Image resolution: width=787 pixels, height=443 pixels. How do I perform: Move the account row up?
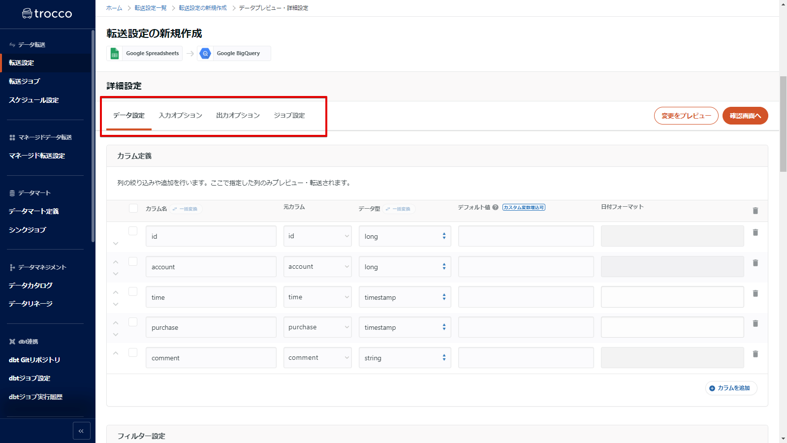[116, 262]
